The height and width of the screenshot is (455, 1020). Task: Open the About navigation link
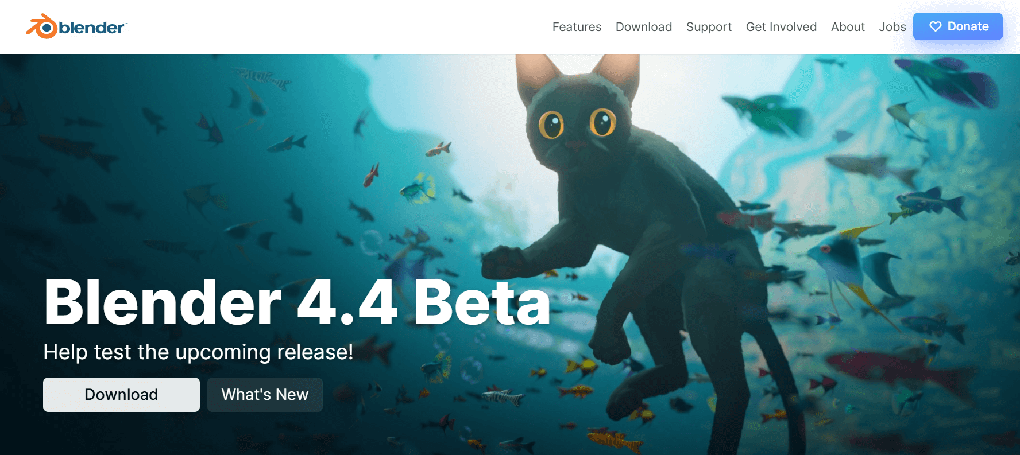pos(848,27)
